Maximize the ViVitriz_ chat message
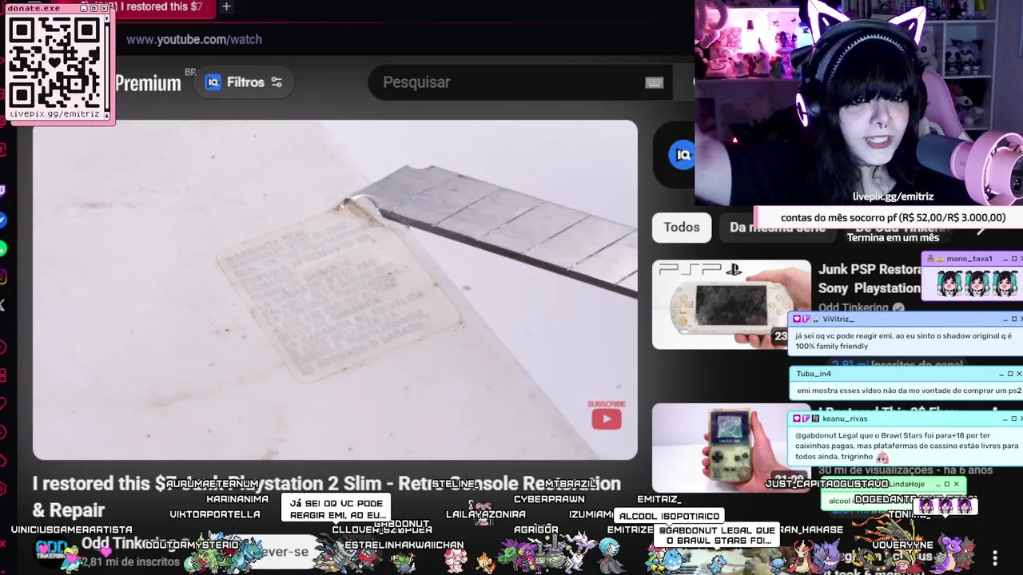The width and height of the screenshot is (1023, 575). pos(1014,319)
